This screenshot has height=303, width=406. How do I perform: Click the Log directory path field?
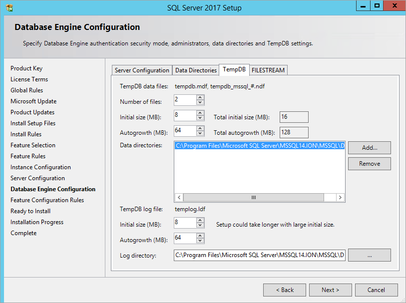[x=260, y=255]
